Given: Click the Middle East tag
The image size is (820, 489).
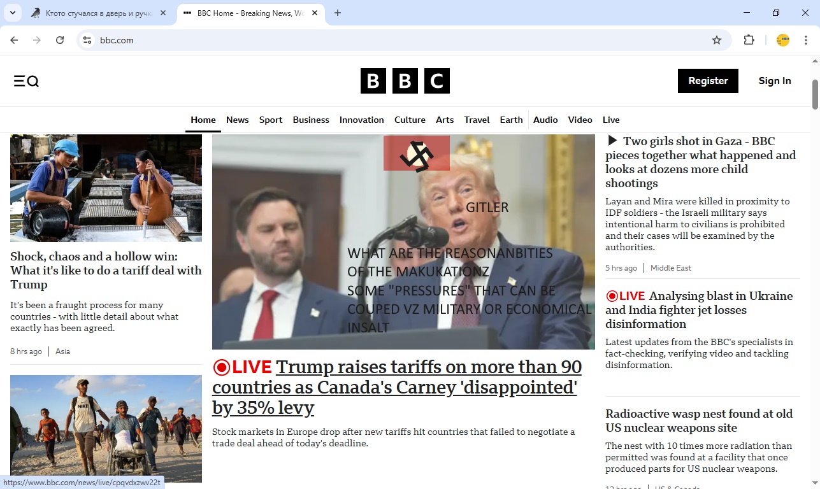Looking at the screenshot, I should [671, 268].
